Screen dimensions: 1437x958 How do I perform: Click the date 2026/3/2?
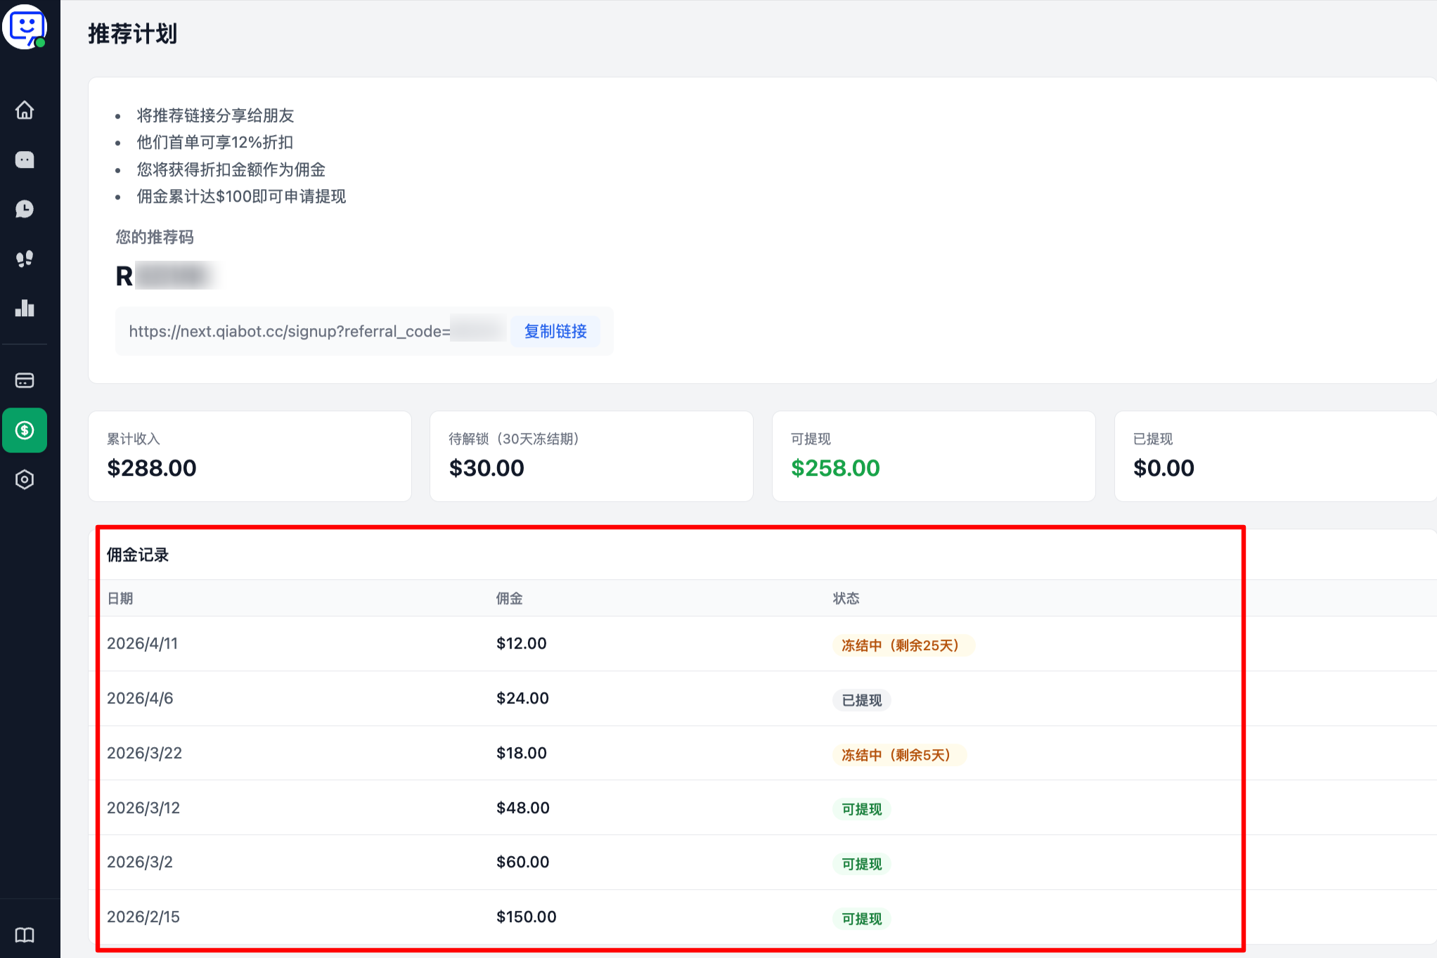140,862
